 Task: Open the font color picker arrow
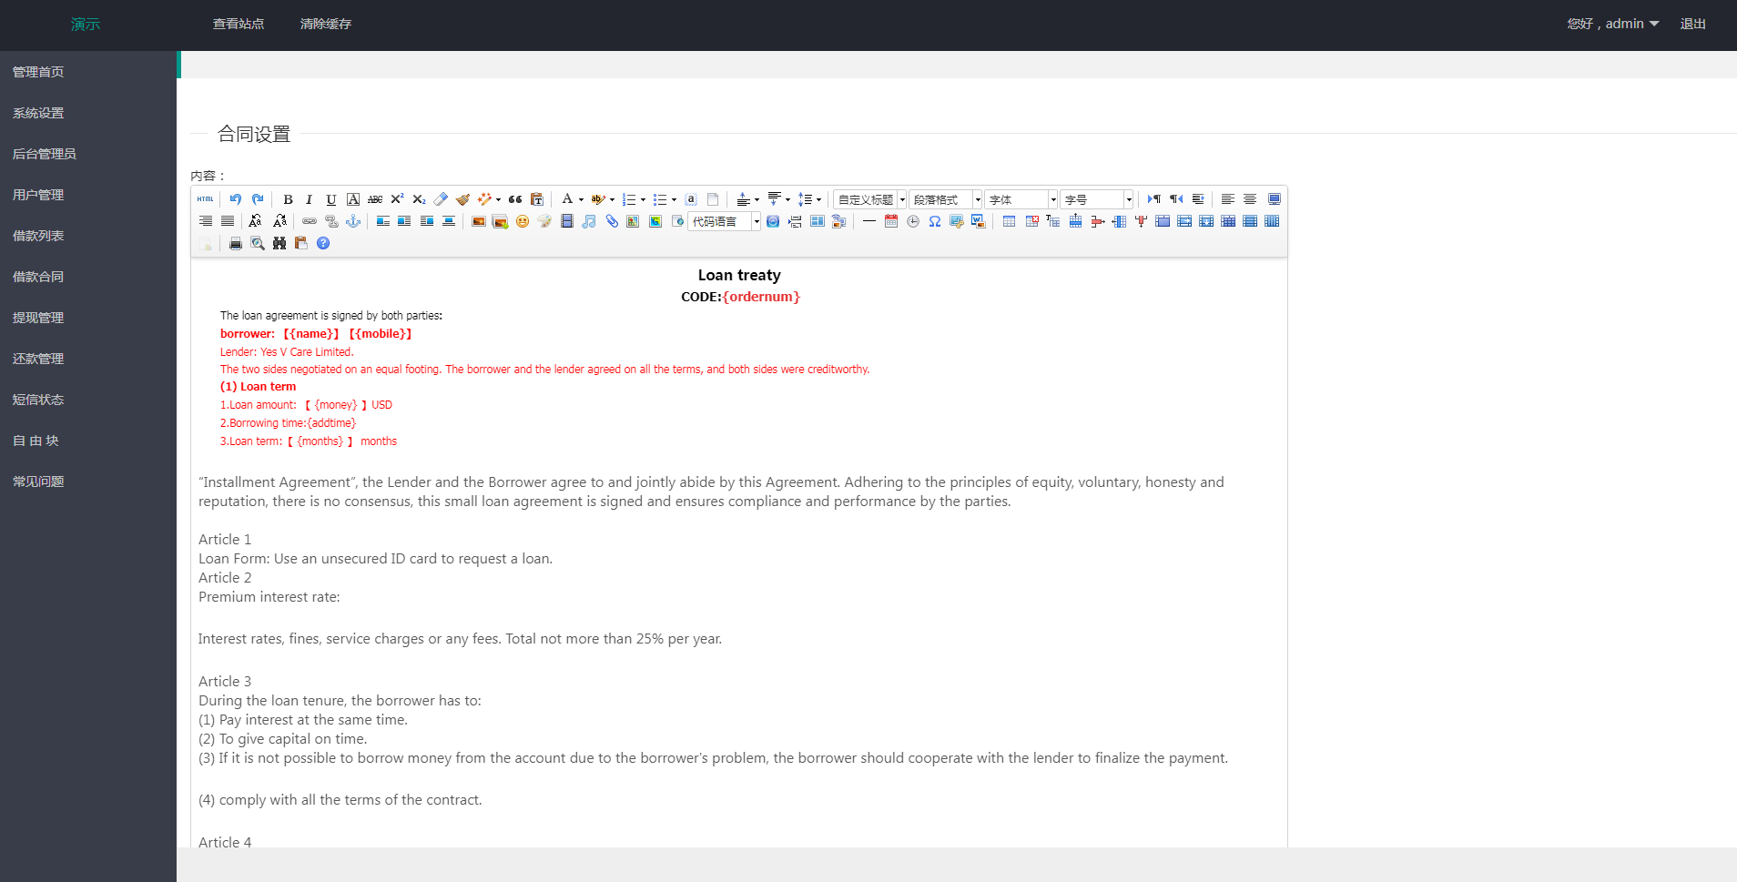click(x=581, y=199)
